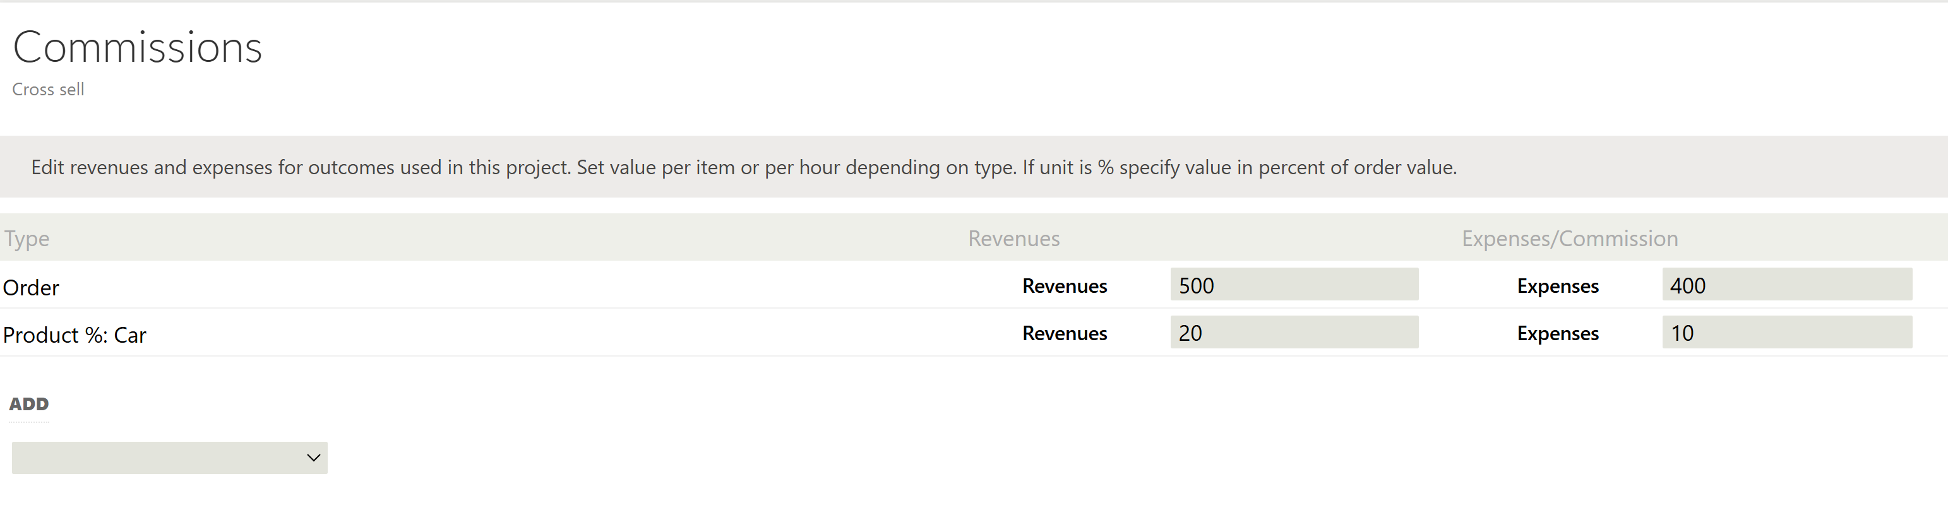Image resolution: width=1948 pixels, height=527 pixels.
Task: Select the Order row label
Action: point(31,287)
